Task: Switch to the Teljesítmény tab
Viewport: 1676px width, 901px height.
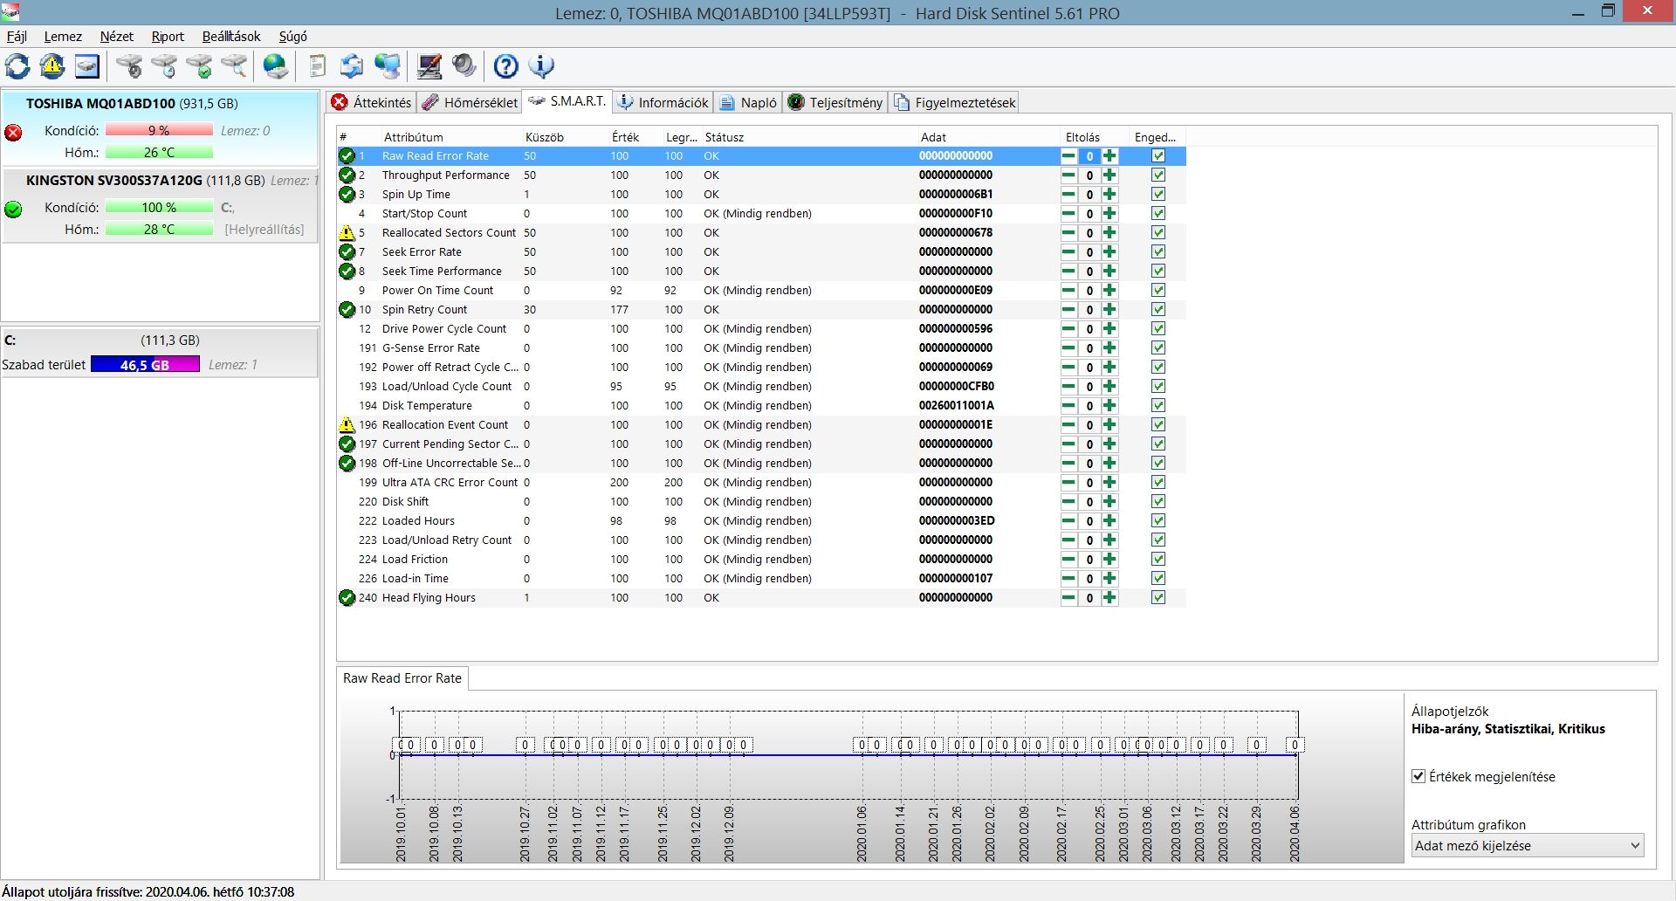Action: [x=835, y=103]
